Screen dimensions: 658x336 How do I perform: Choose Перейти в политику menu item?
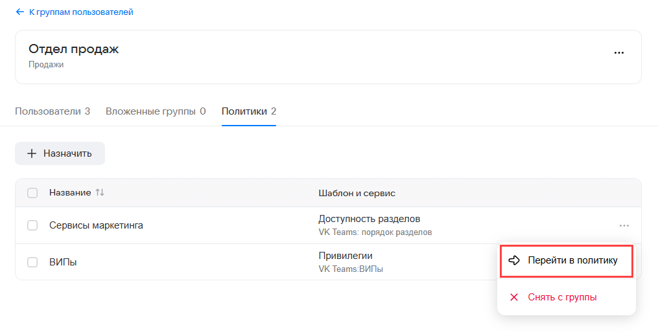pyautogui.click(x=572, y=260)
